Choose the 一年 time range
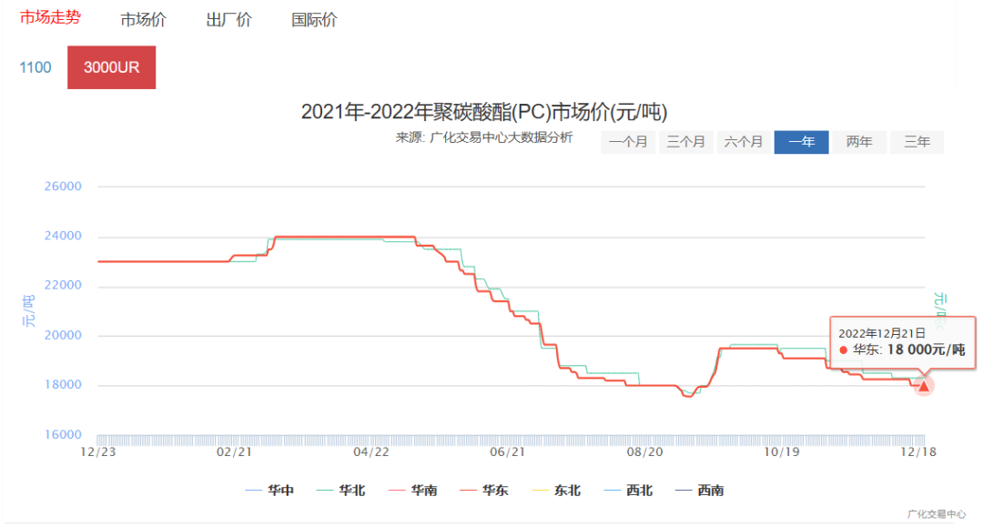Screen dimensions: 983x527 coord(801,142)
